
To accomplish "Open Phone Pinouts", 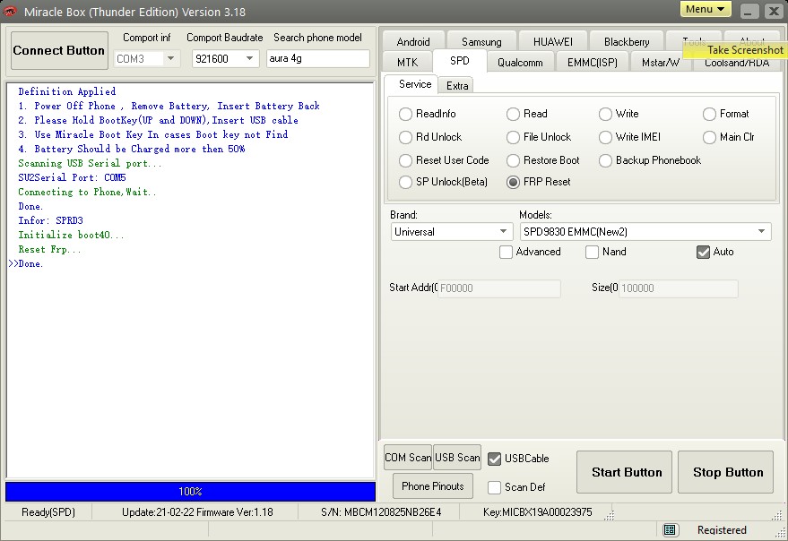I will coord(433,486).
